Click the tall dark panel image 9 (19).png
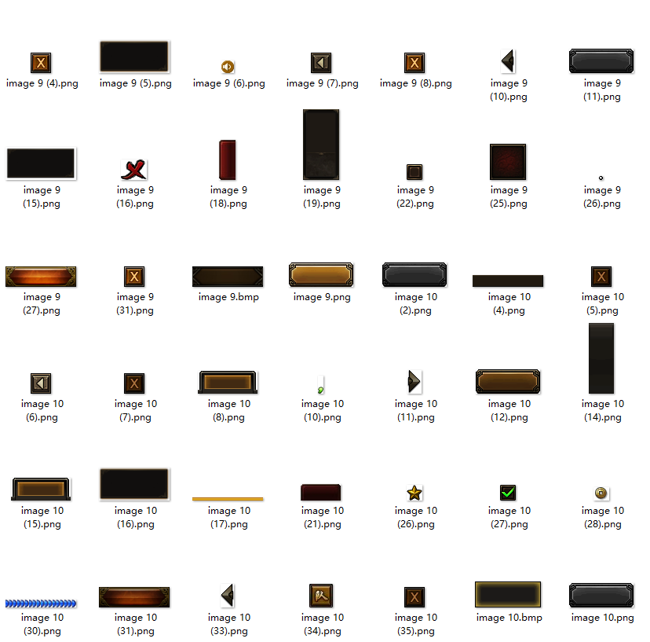 click(321, 145)
